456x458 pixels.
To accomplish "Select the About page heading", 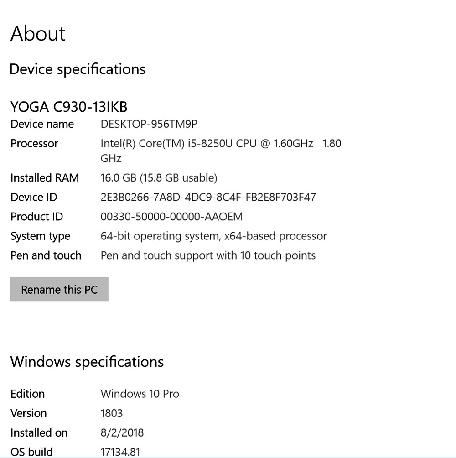I will 38,33.
